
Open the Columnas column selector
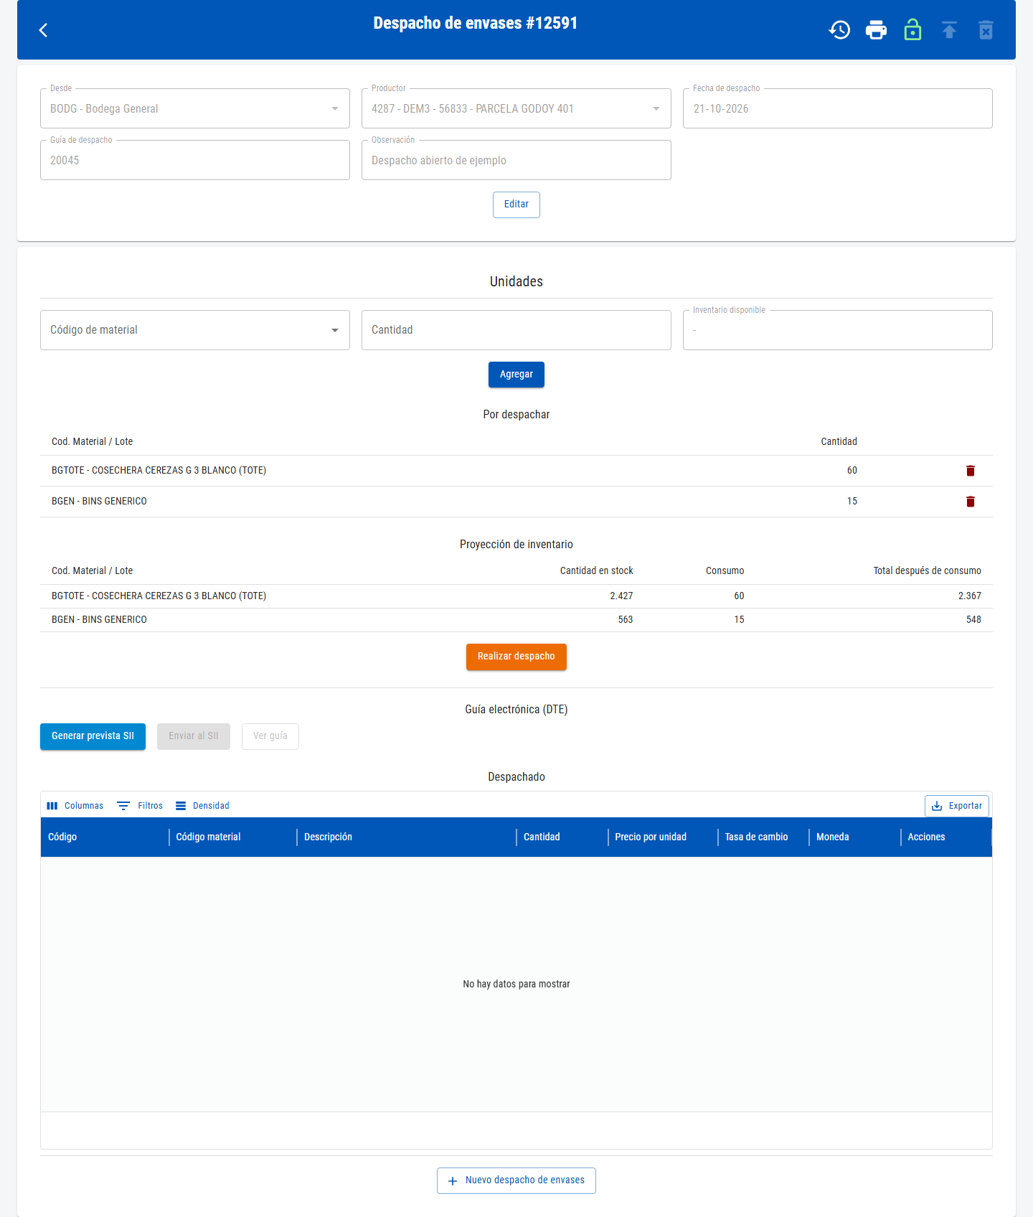tap(75, 806)
